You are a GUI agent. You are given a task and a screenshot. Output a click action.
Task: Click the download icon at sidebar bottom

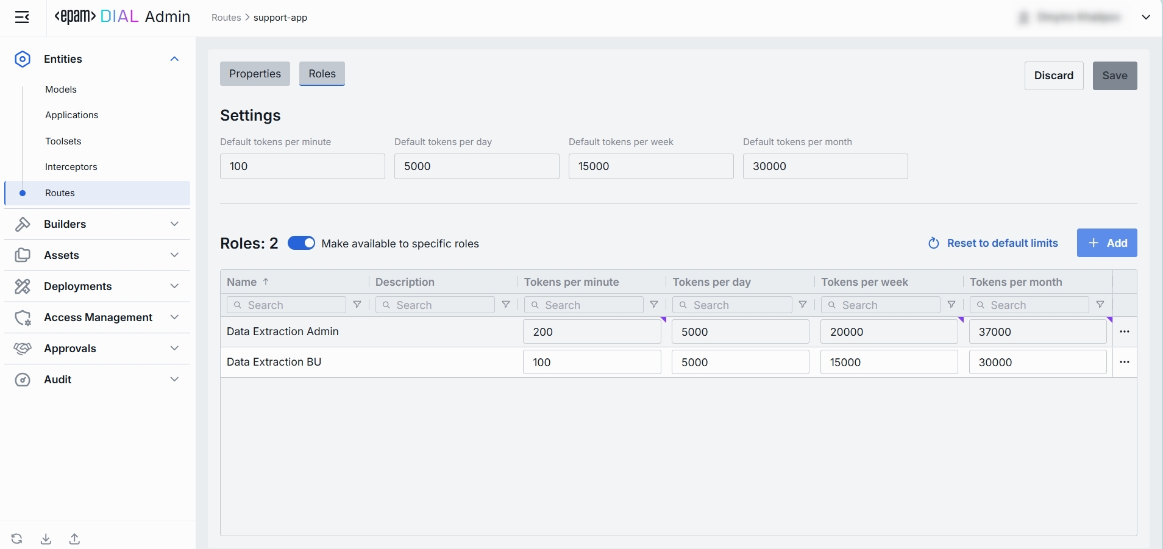[46, 539]
